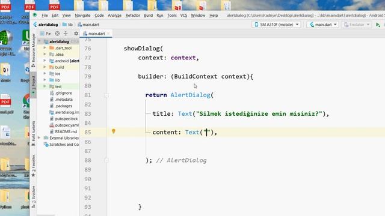385x216 pixels.
Task: Open the File menu
Action: pos(45,16)
